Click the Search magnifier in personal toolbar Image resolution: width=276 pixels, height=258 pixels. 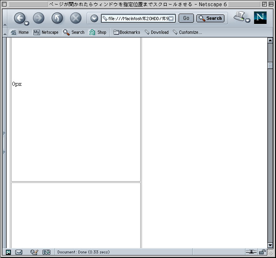(74, 32)
